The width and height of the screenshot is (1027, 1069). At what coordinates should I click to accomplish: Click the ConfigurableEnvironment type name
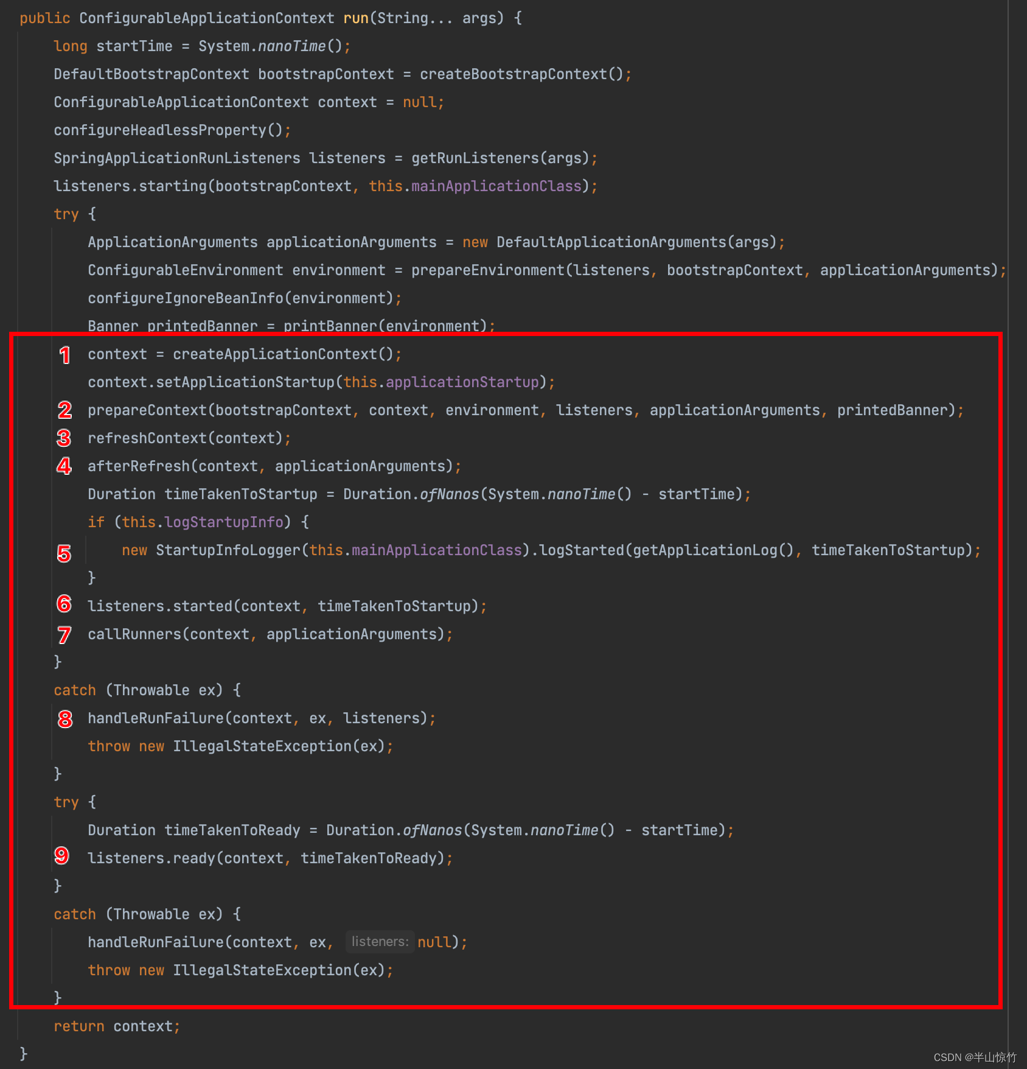click(186, 270)
